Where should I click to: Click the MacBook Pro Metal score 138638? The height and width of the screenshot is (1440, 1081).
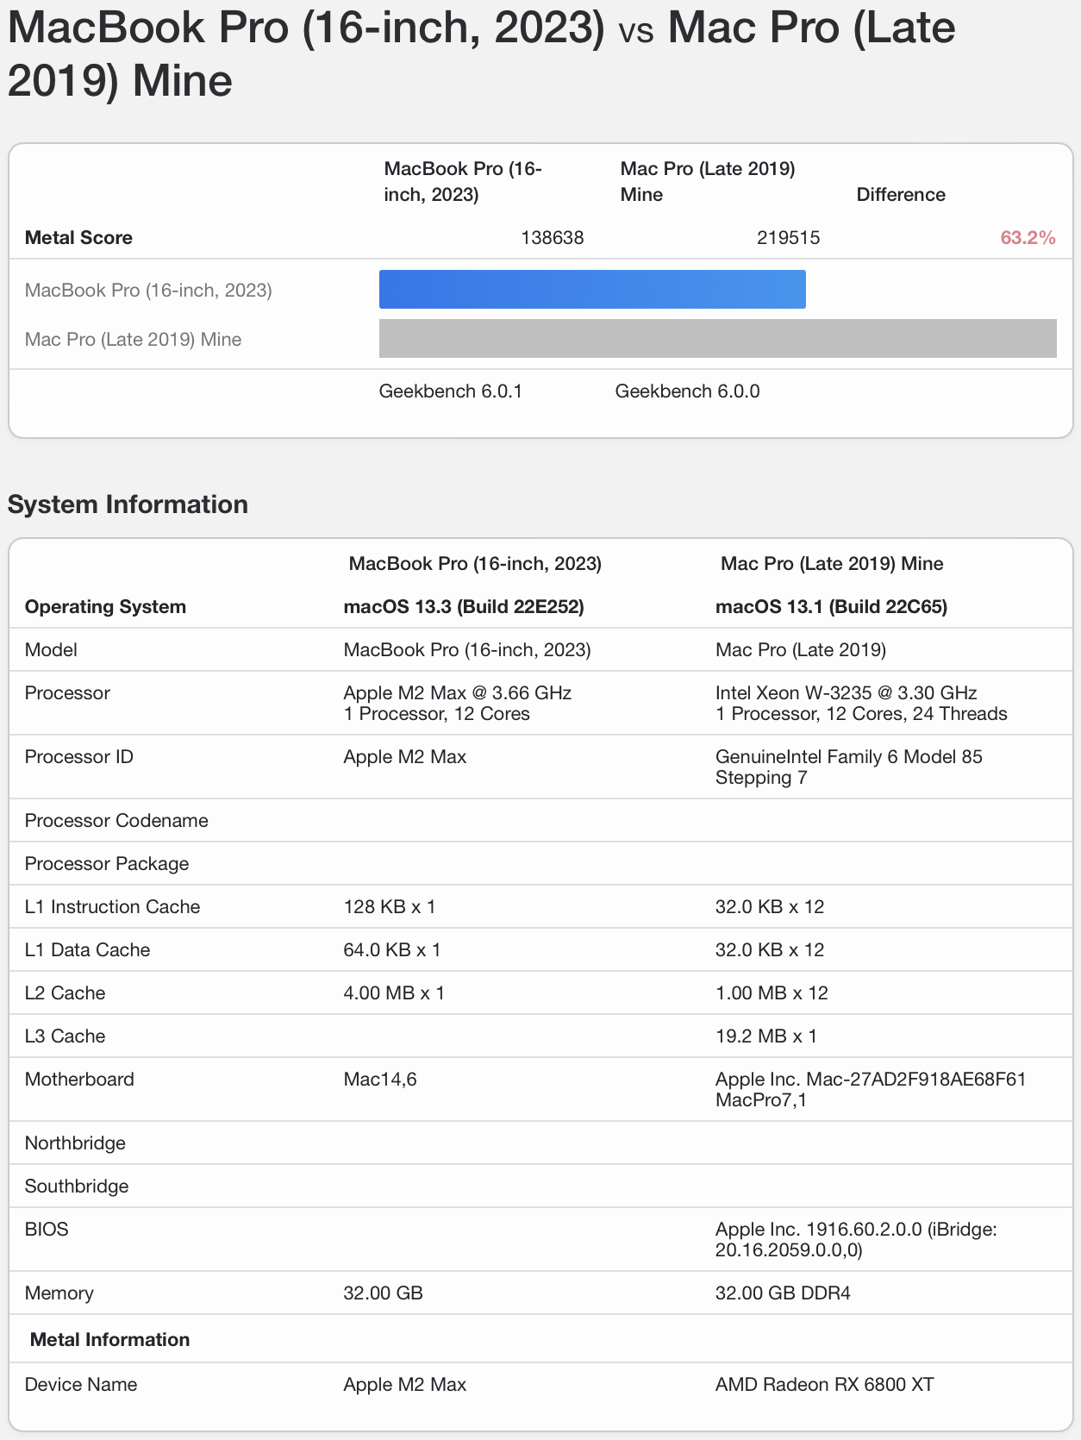[552, 238]
